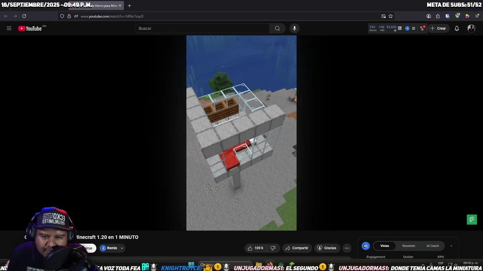Screen dimensions: 483x271
Task: Bookmark this page with star icon
Action: [391, 16]
